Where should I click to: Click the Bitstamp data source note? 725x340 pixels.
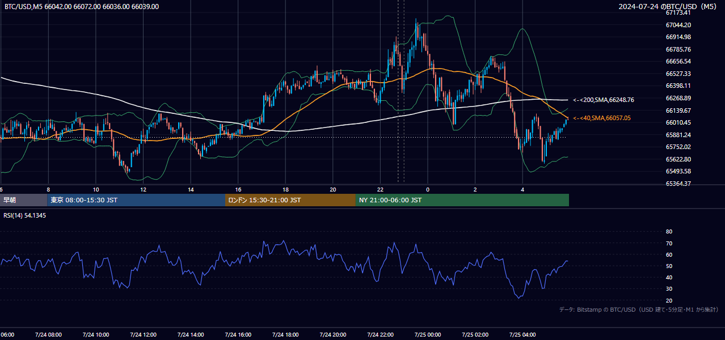tap(639, 309)
